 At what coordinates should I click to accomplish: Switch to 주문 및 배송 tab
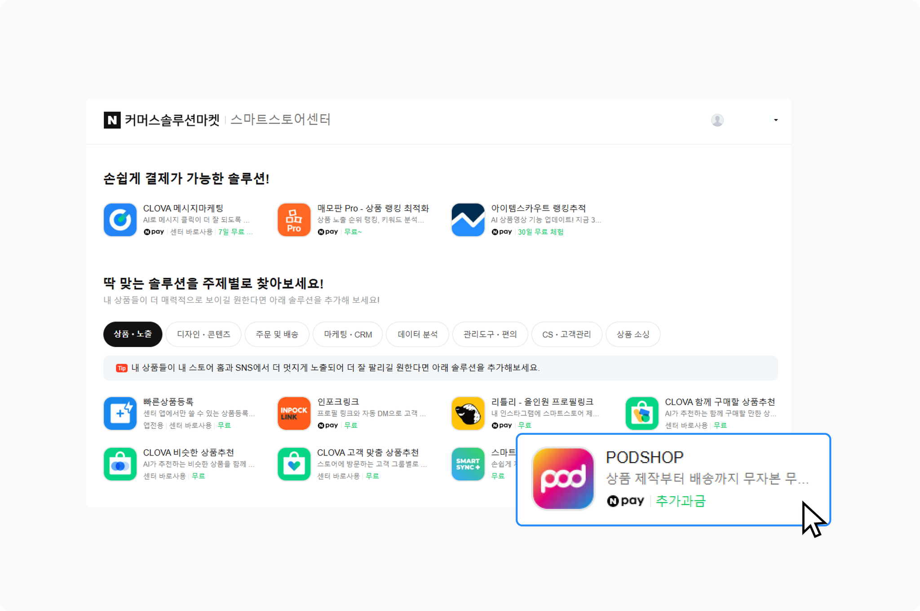(x=277, y=334)
